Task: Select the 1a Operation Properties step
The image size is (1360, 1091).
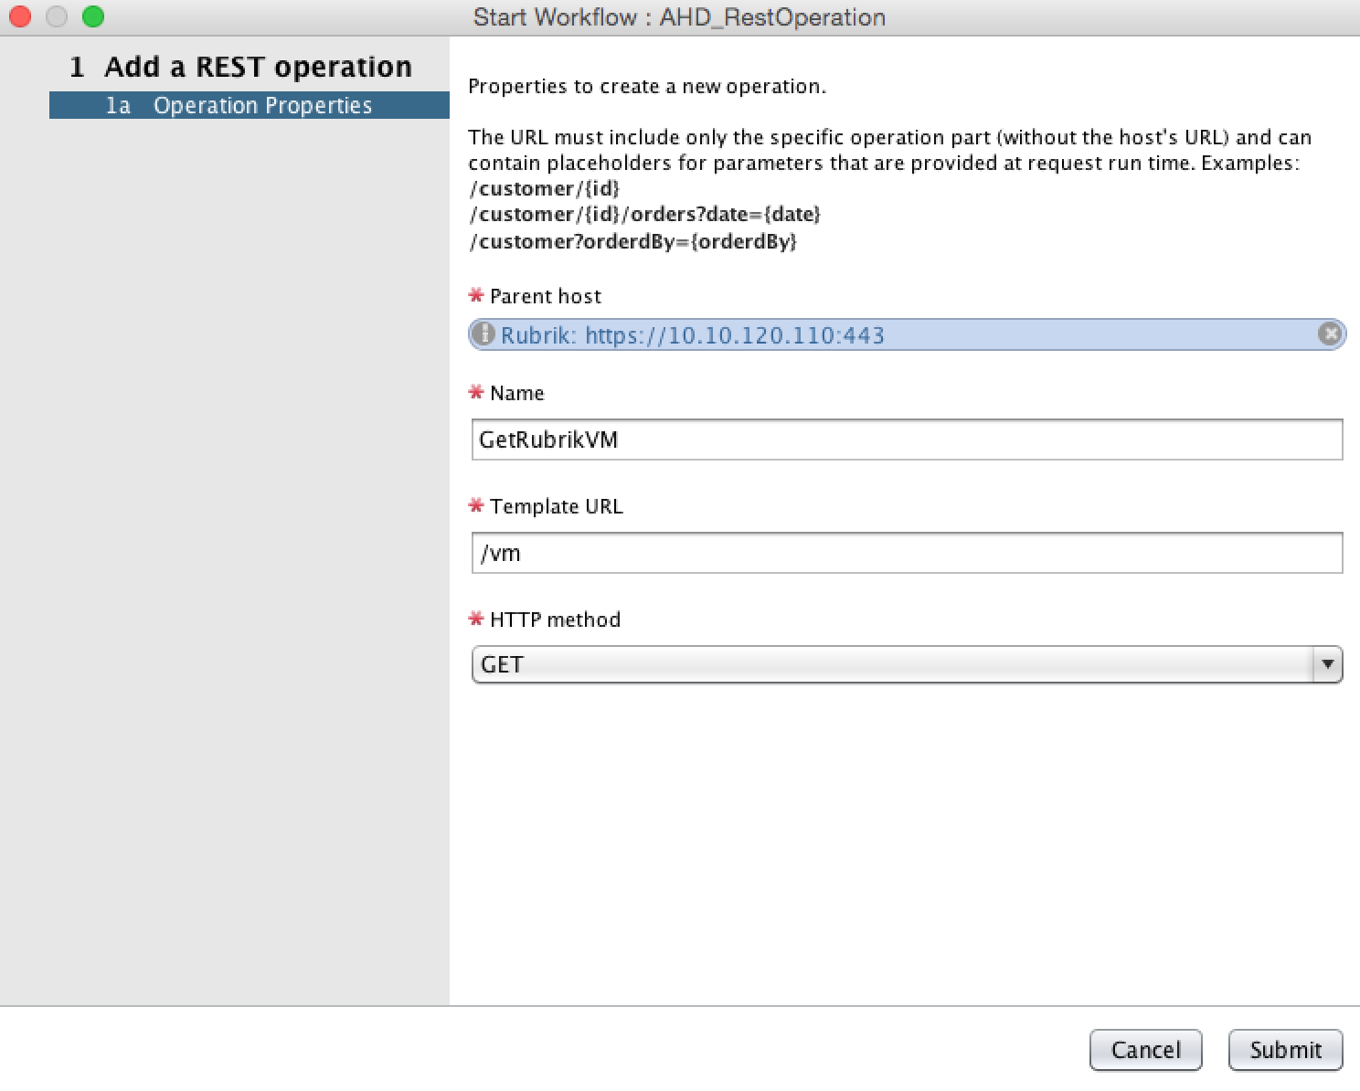Action: tap(250, 106)
